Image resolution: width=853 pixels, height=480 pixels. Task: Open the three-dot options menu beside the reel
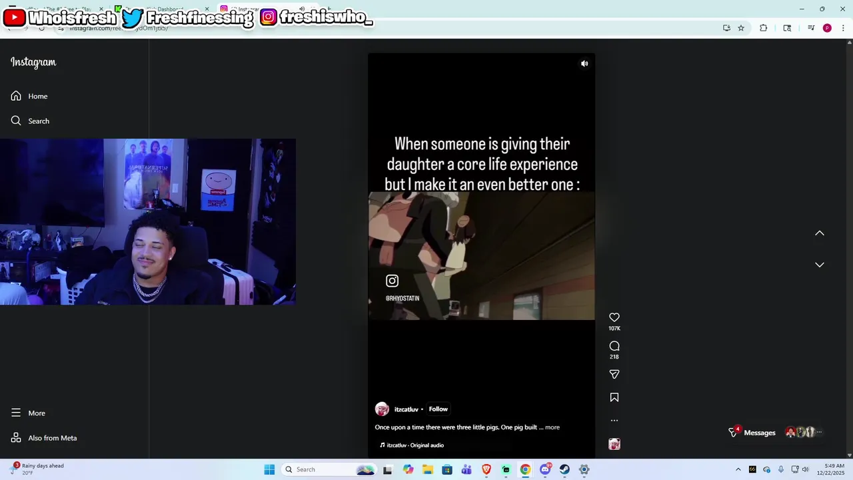point(614,421)
